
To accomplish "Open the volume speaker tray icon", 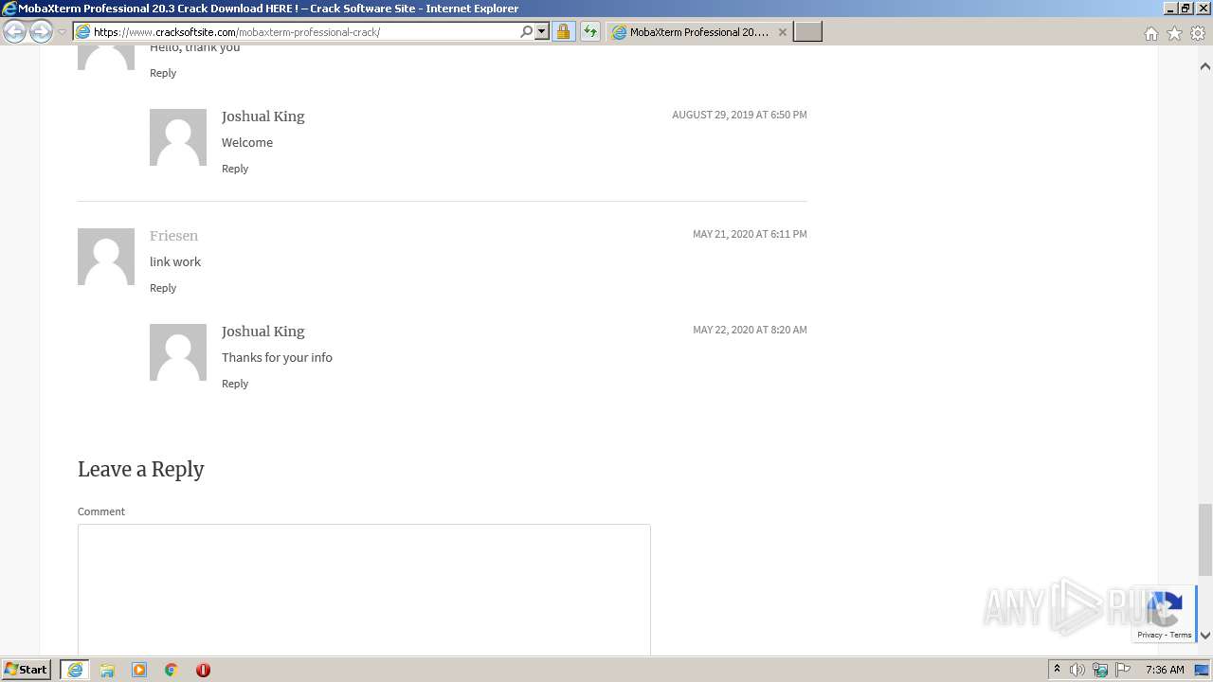I will 1077,670.
